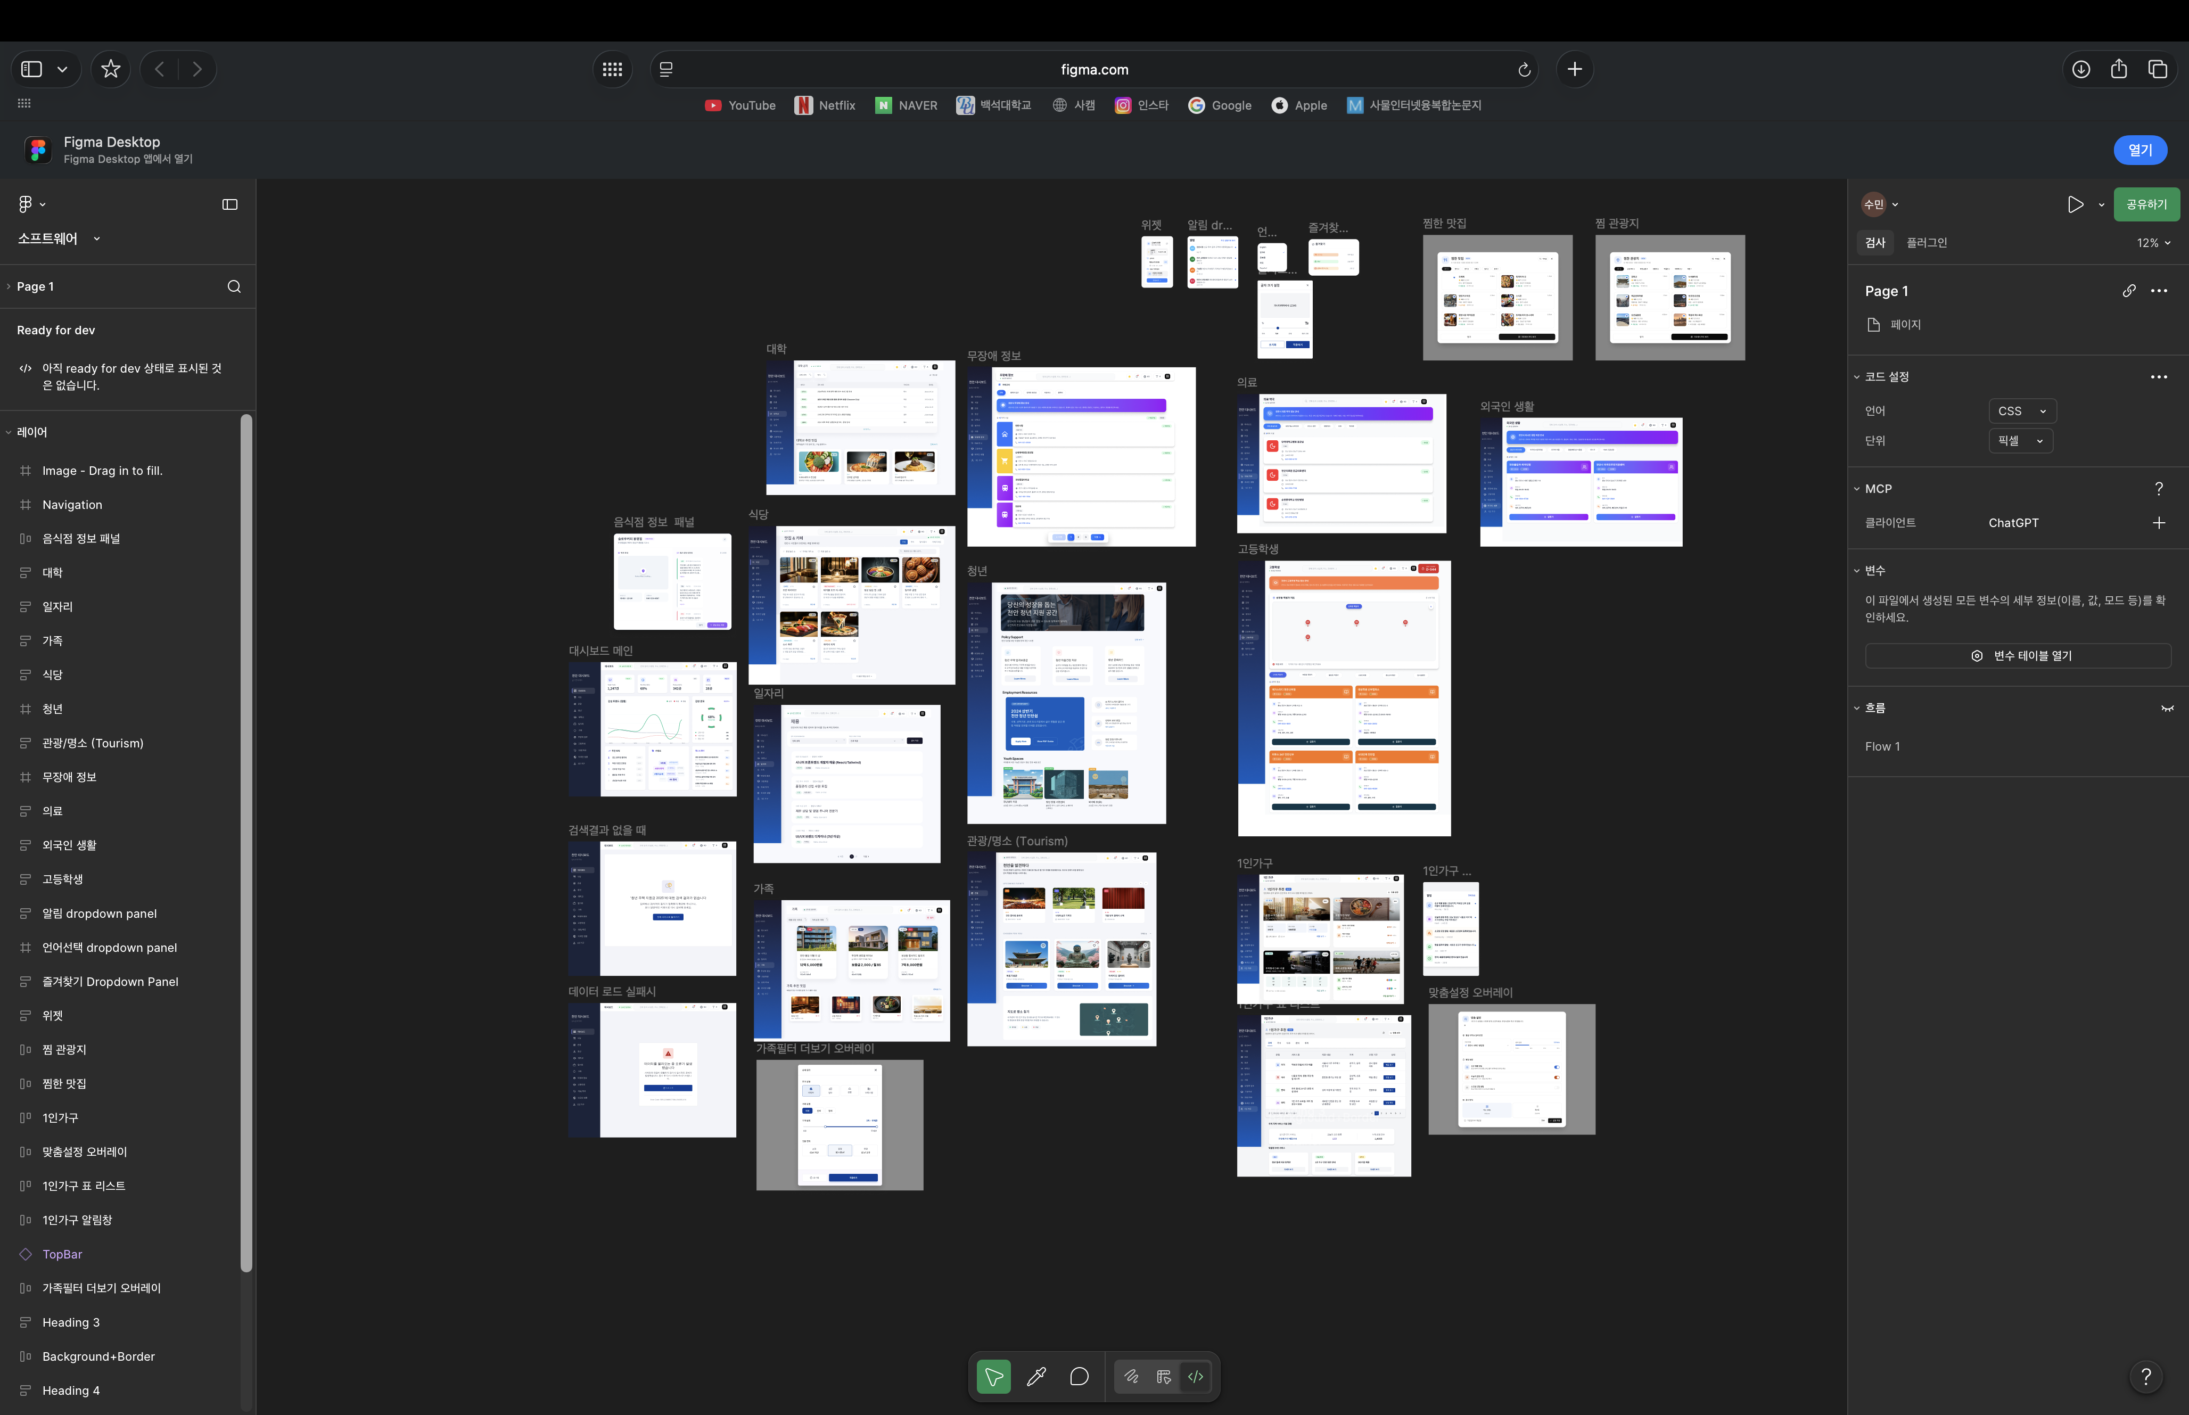Screen dimensions: 2189x1415
Task: Click the annotation tool in bottom toolbar
Action: click(1132, 1377)
